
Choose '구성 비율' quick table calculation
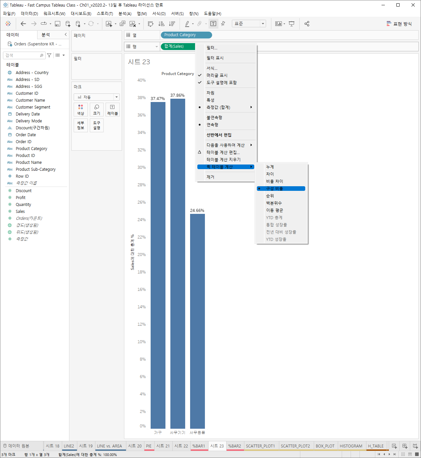[x=281, y=189]
